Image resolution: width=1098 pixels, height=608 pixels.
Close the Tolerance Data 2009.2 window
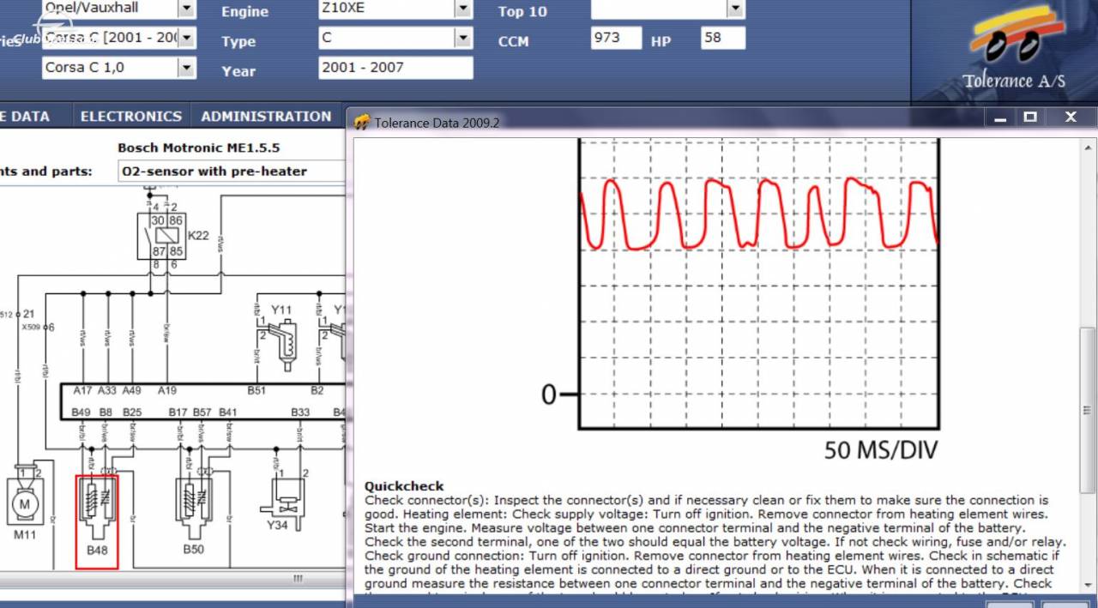(1071, 118)
